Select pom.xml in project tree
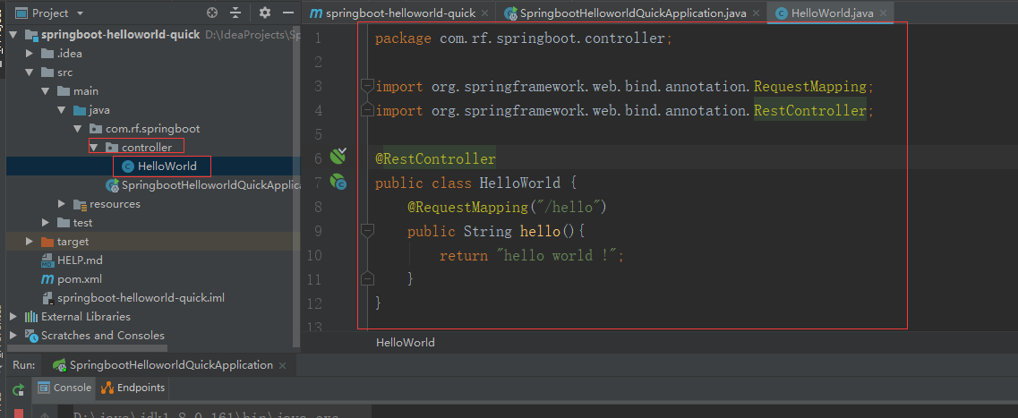 (79, 279)
